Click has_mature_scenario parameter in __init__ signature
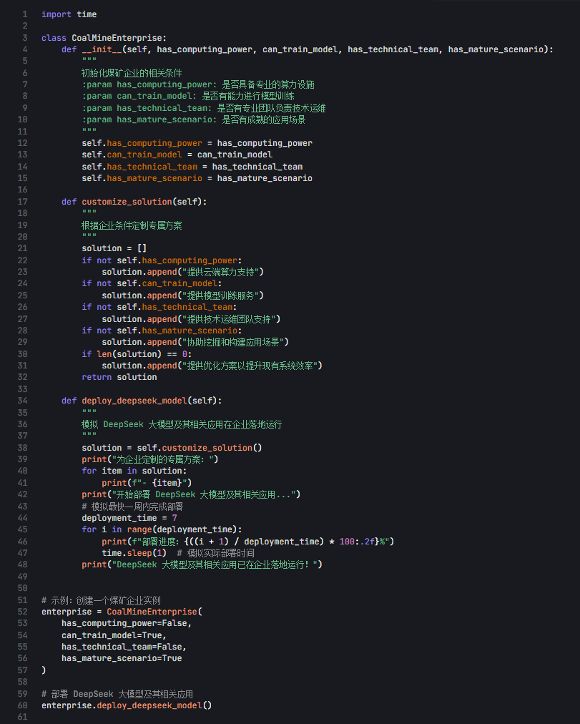The width and height of the screenshot is (580, 724). point(496,49)
